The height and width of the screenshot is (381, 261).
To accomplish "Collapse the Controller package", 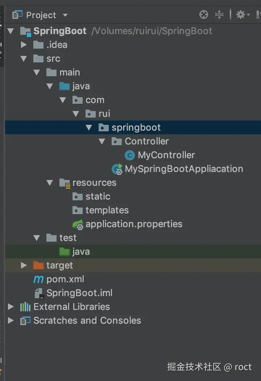I will coord(102,142).
